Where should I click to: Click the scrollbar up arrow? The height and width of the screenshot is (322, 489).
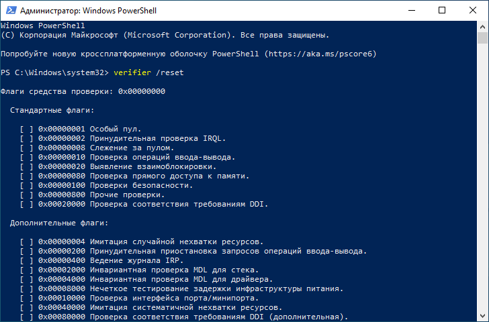point(482,27)
